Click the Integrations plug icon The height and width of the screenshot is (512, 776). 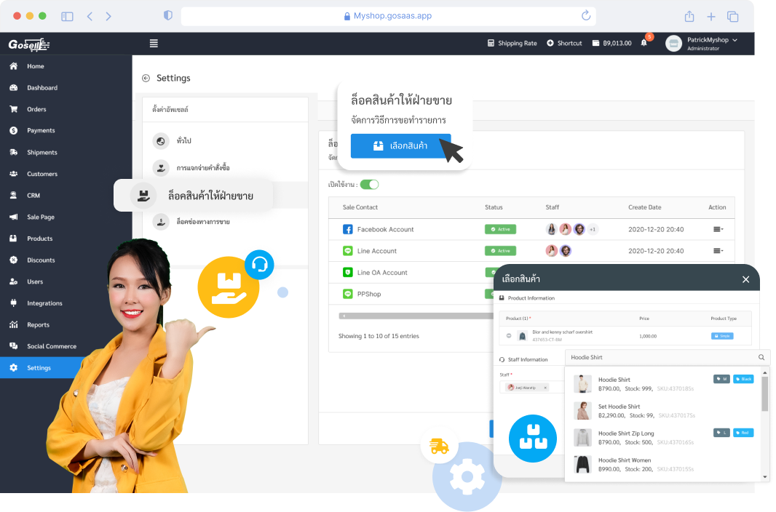click(13, 303)
